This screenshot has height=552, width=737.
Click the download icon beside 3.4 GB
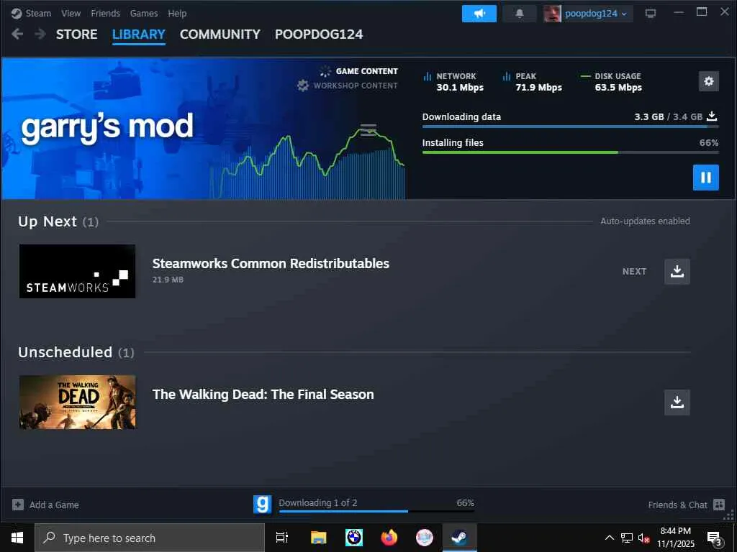pyautogui.click(x=712, y=116)
